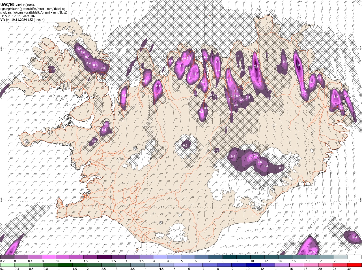Select the light pink swatch above bottom-row 16

[x=296, y=265]
